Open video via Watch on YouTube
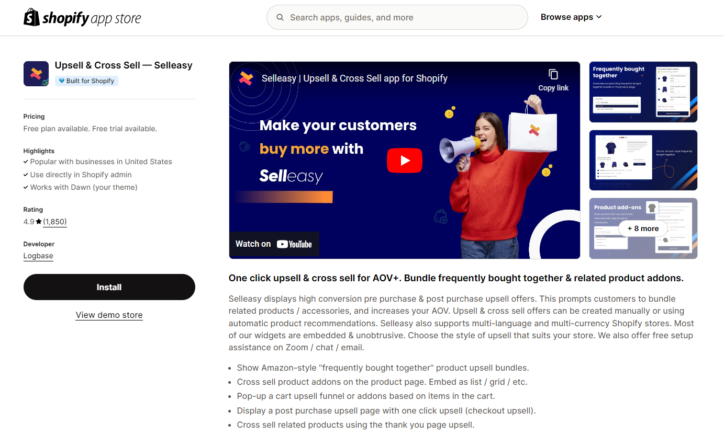Viewport: 724px width, 447px height. tap(274, 244)
